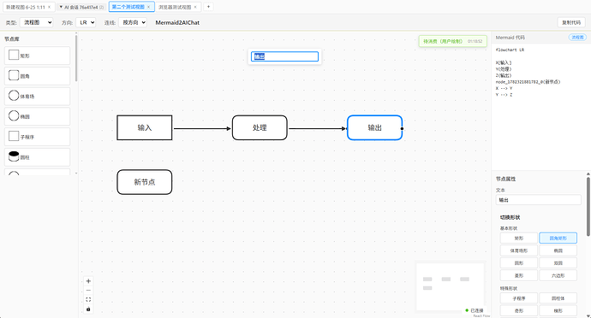Image resolution: width=591 pixels, height=318 pixels.
Task: Close the 浏览器测试视图 tab
Action: click(x=195, y=7)
